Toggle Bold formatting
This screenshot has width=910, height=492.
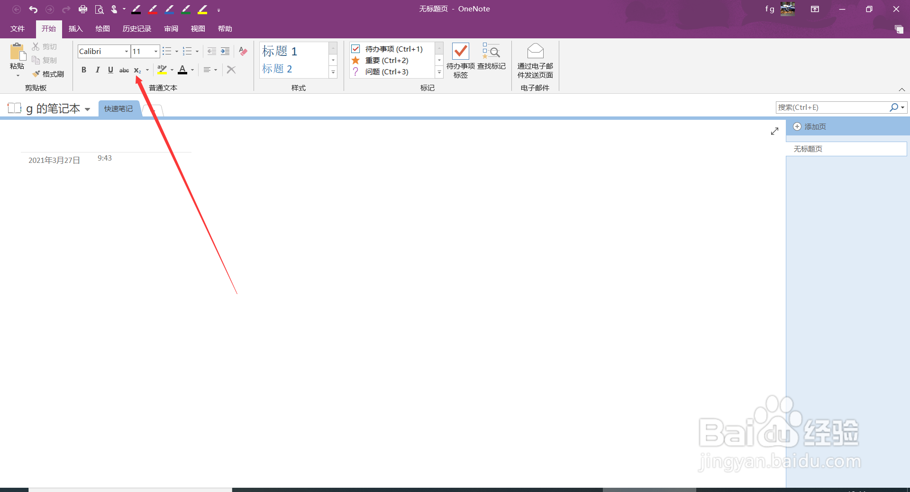[84, 70]
